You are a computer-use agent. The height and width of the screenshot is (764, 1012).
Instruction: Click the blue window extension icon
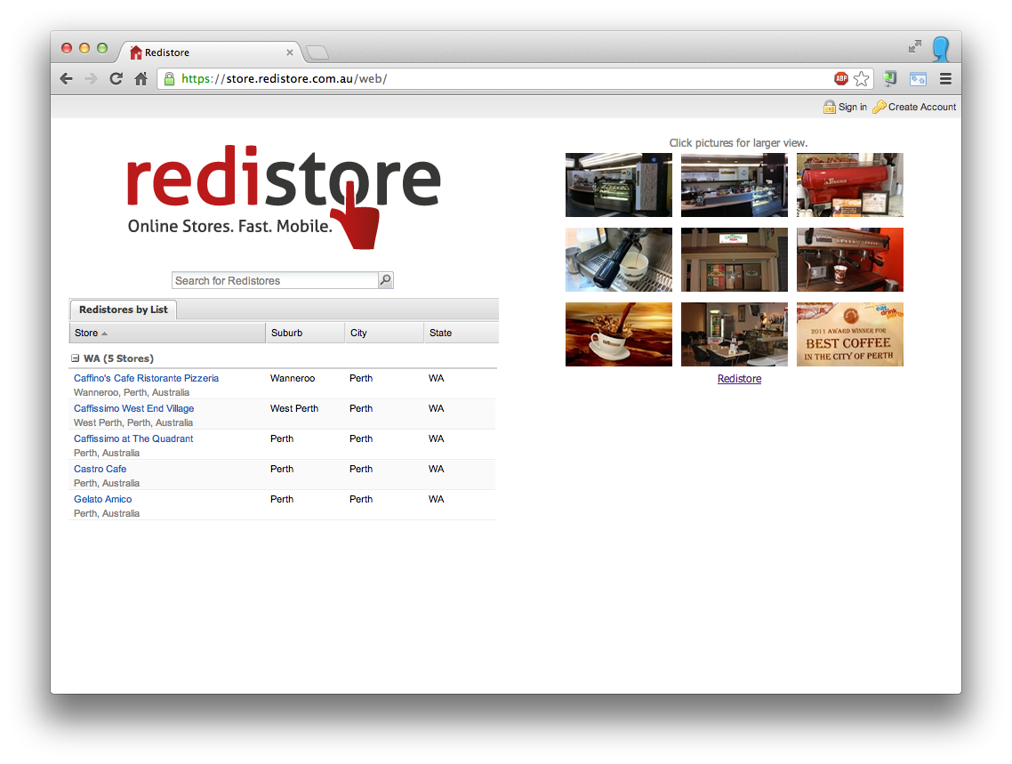click(918, 79)
